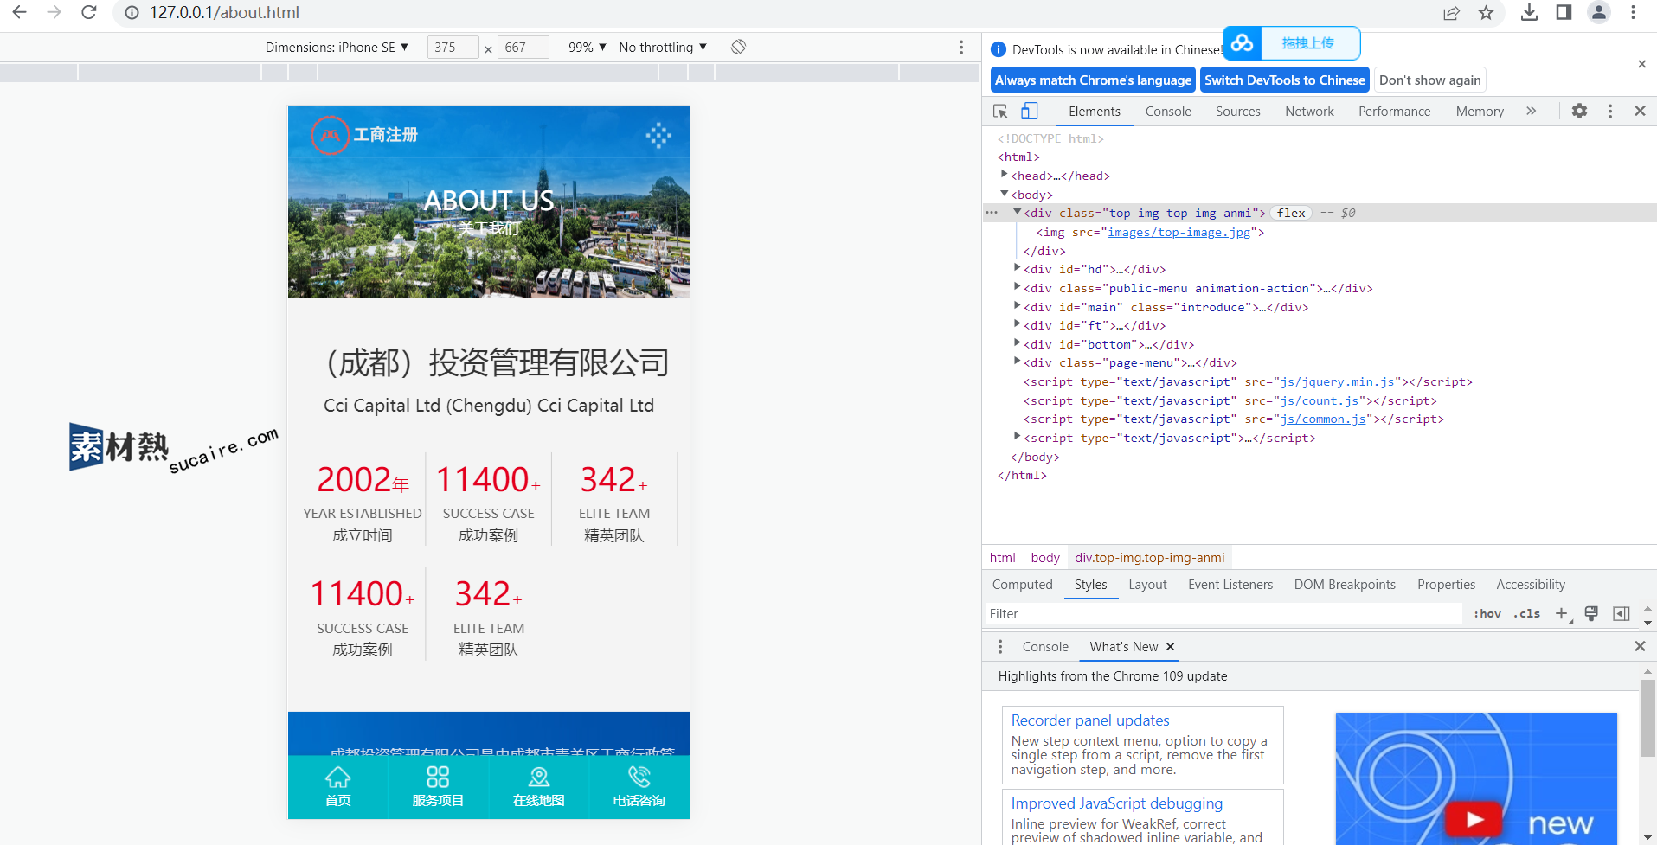Collapse the body element node
This screenshot has width=1657, height=845.
[1004, 194]
